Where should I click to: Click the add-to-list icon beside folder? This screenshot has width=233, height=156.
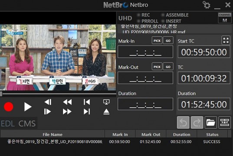click(224, 123)
